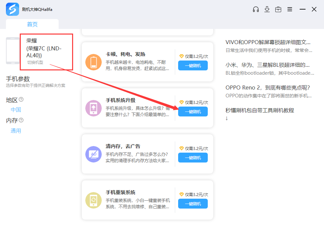Screen dimensions: 324x225
Task: Click the orange battery issue icon
Action: click(94, 62)
